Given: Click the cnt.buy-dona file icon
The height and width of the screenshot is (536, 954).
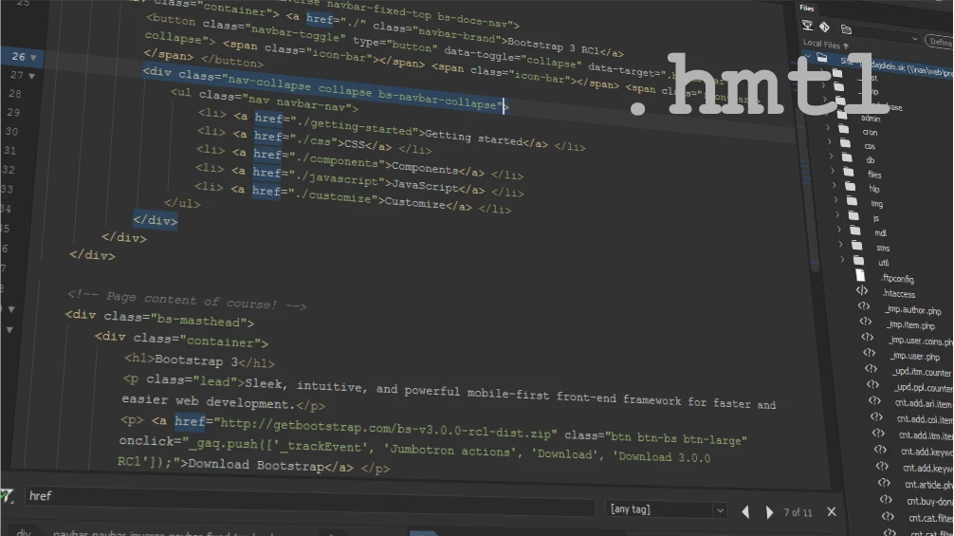Looking at the screenshot, I should tap(886, 500).
